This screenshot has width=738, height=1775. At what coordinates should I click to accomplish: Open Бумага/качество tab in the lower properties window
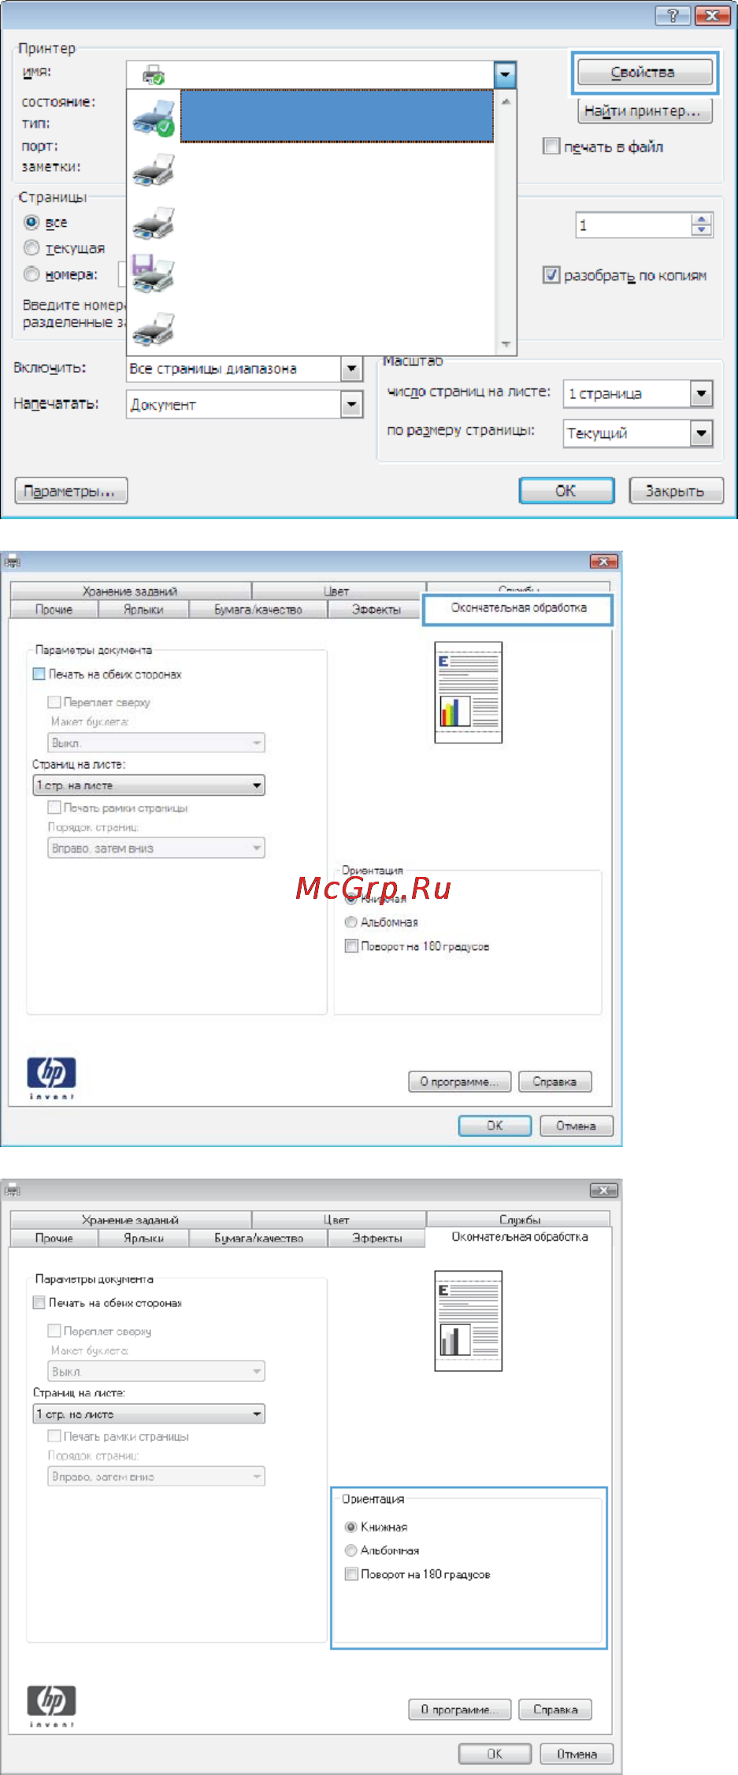(258, 1238)
